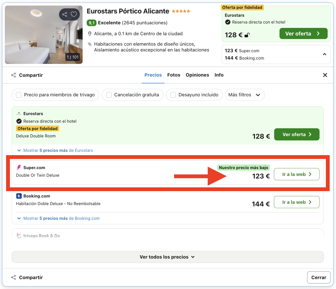This screenshot has height=289, width=336.
Task: Click Ir a la web for Super.com
Action: point(296,174)
